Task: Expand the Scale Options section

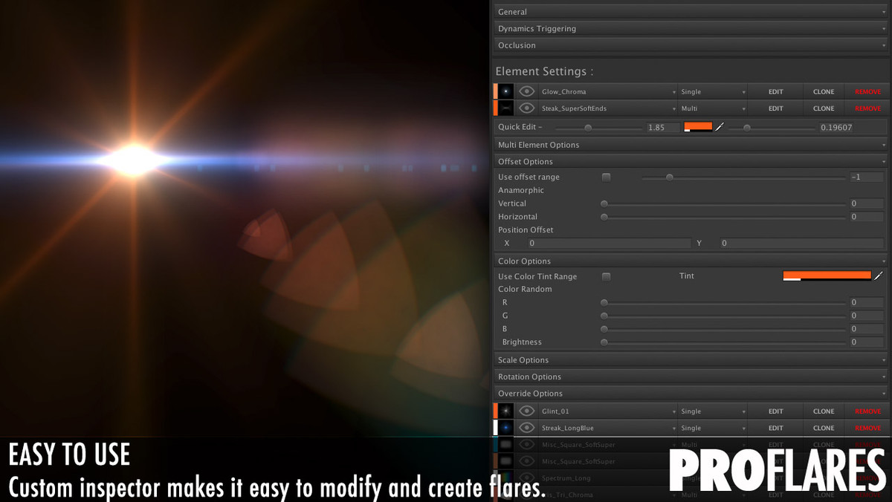Action: (x=691, y=360)
